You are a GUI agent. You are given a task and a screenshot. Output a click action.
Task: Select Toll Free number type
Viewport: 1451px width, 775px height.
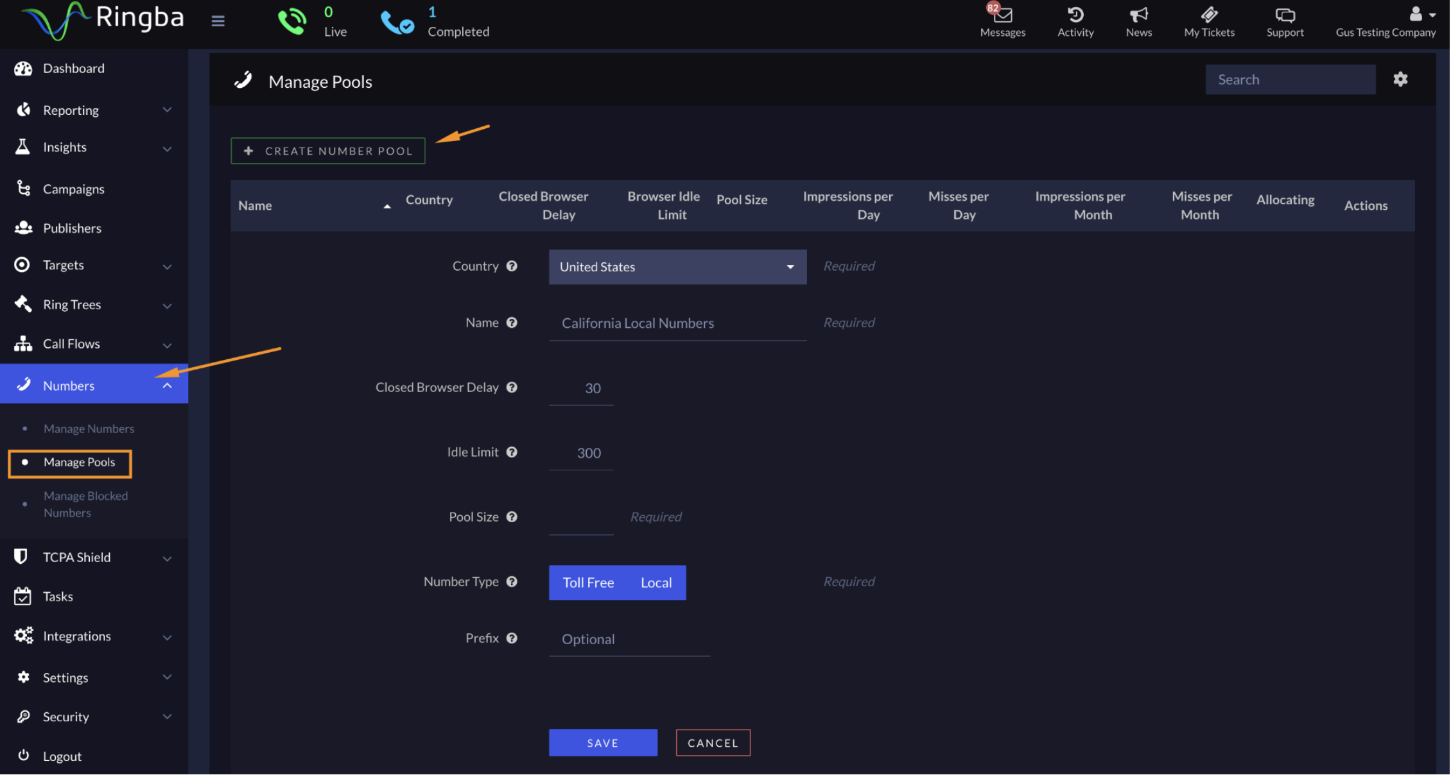point(588,583)
